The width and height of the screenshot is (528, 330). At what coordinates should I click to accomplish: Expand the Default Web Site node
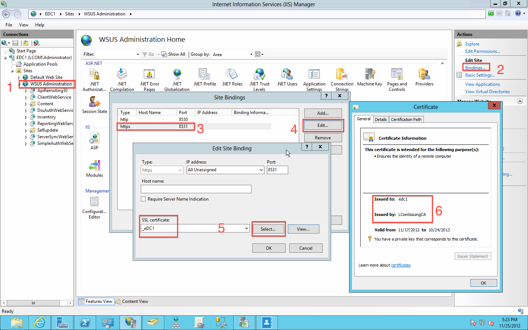click(x=19, y=78)
